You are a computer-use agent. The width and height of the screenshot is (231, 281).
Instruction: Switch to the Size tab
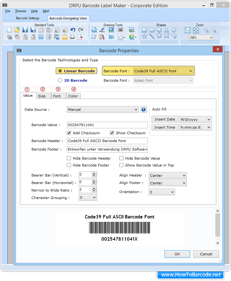[44, 96]
